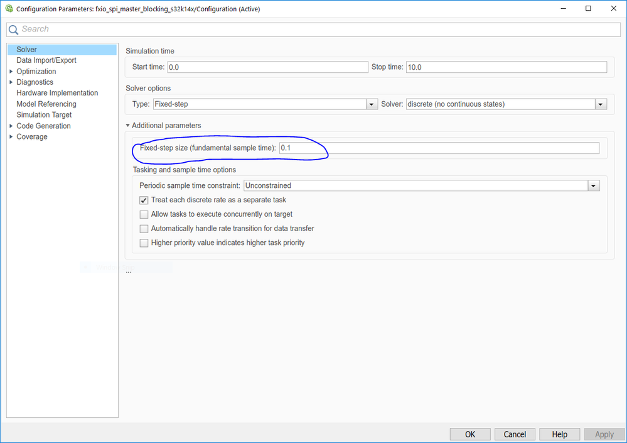The height and width of the screenshot is (443, 627).
Task: Minimize the Configuration Parameters window
Action: [564, 8]
